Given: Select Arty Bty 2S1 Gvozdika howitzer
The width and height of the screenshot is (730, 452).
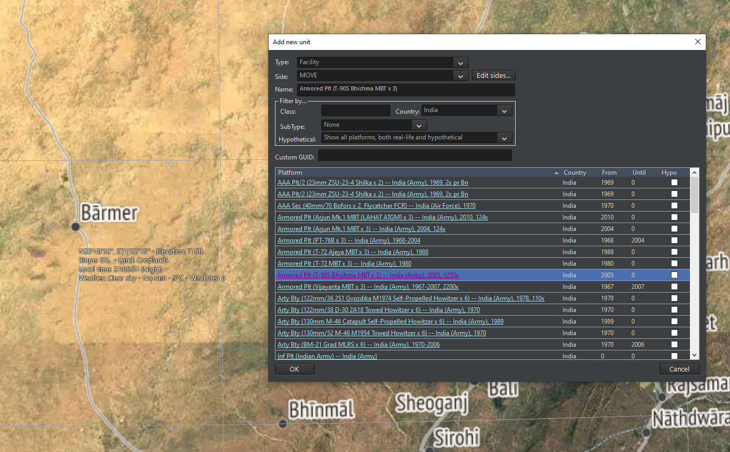Looking at the screenshot, I should click(411, 298).
